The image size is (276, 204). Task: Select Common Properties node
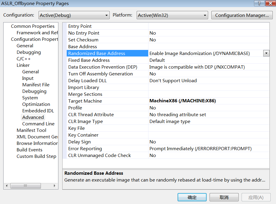[x=33, y=26]
